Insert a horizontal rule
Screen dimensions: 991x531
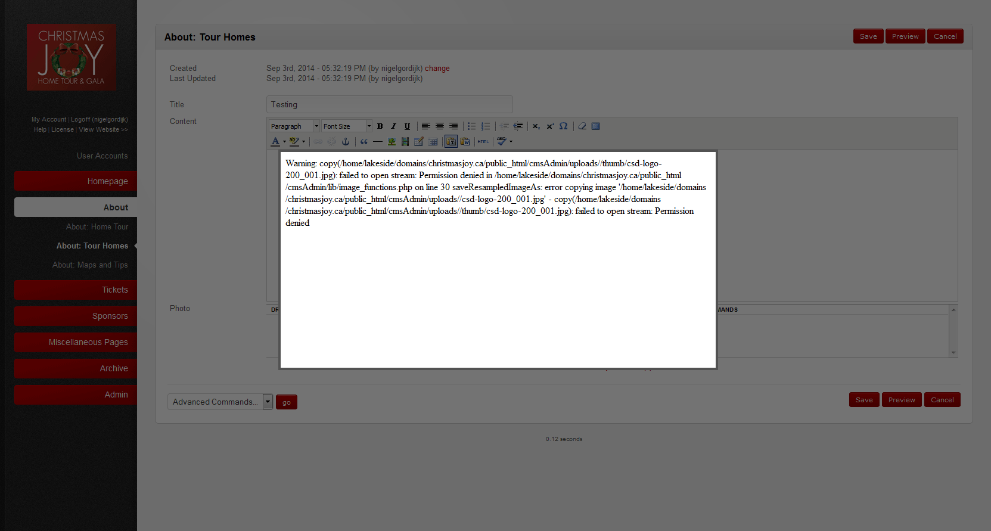(378, 142)
